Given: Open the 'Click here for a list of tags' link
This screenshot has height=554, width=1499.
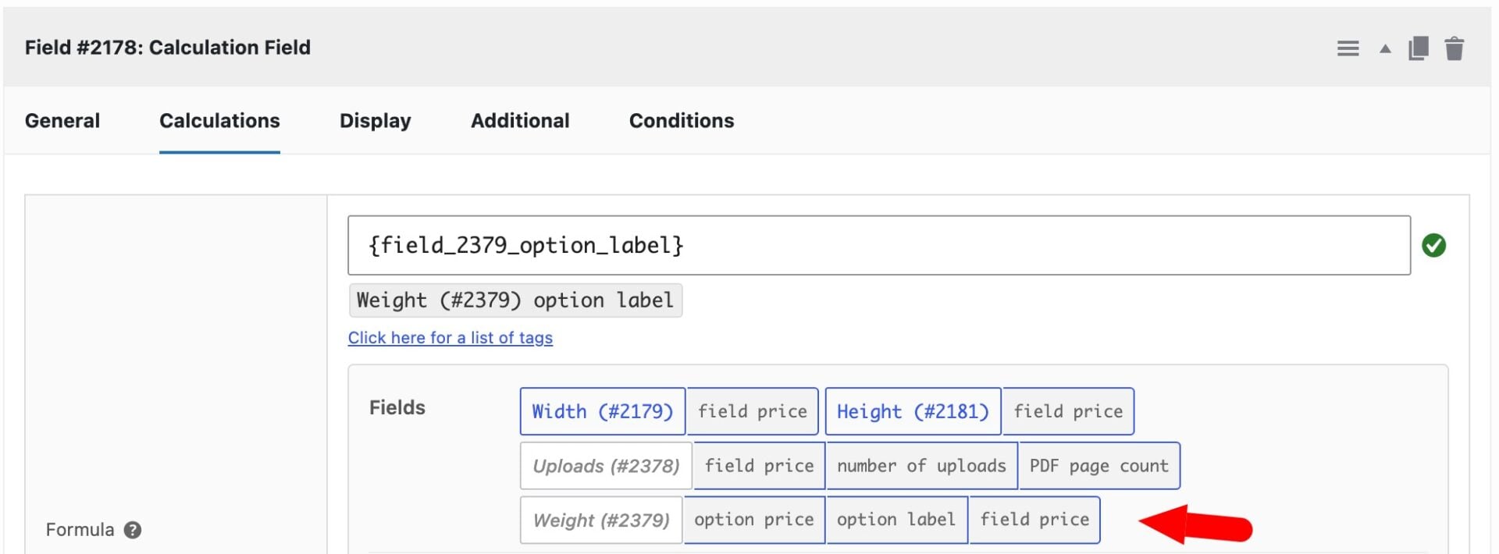Looking at the screenshot, I should tap(450, 338).
